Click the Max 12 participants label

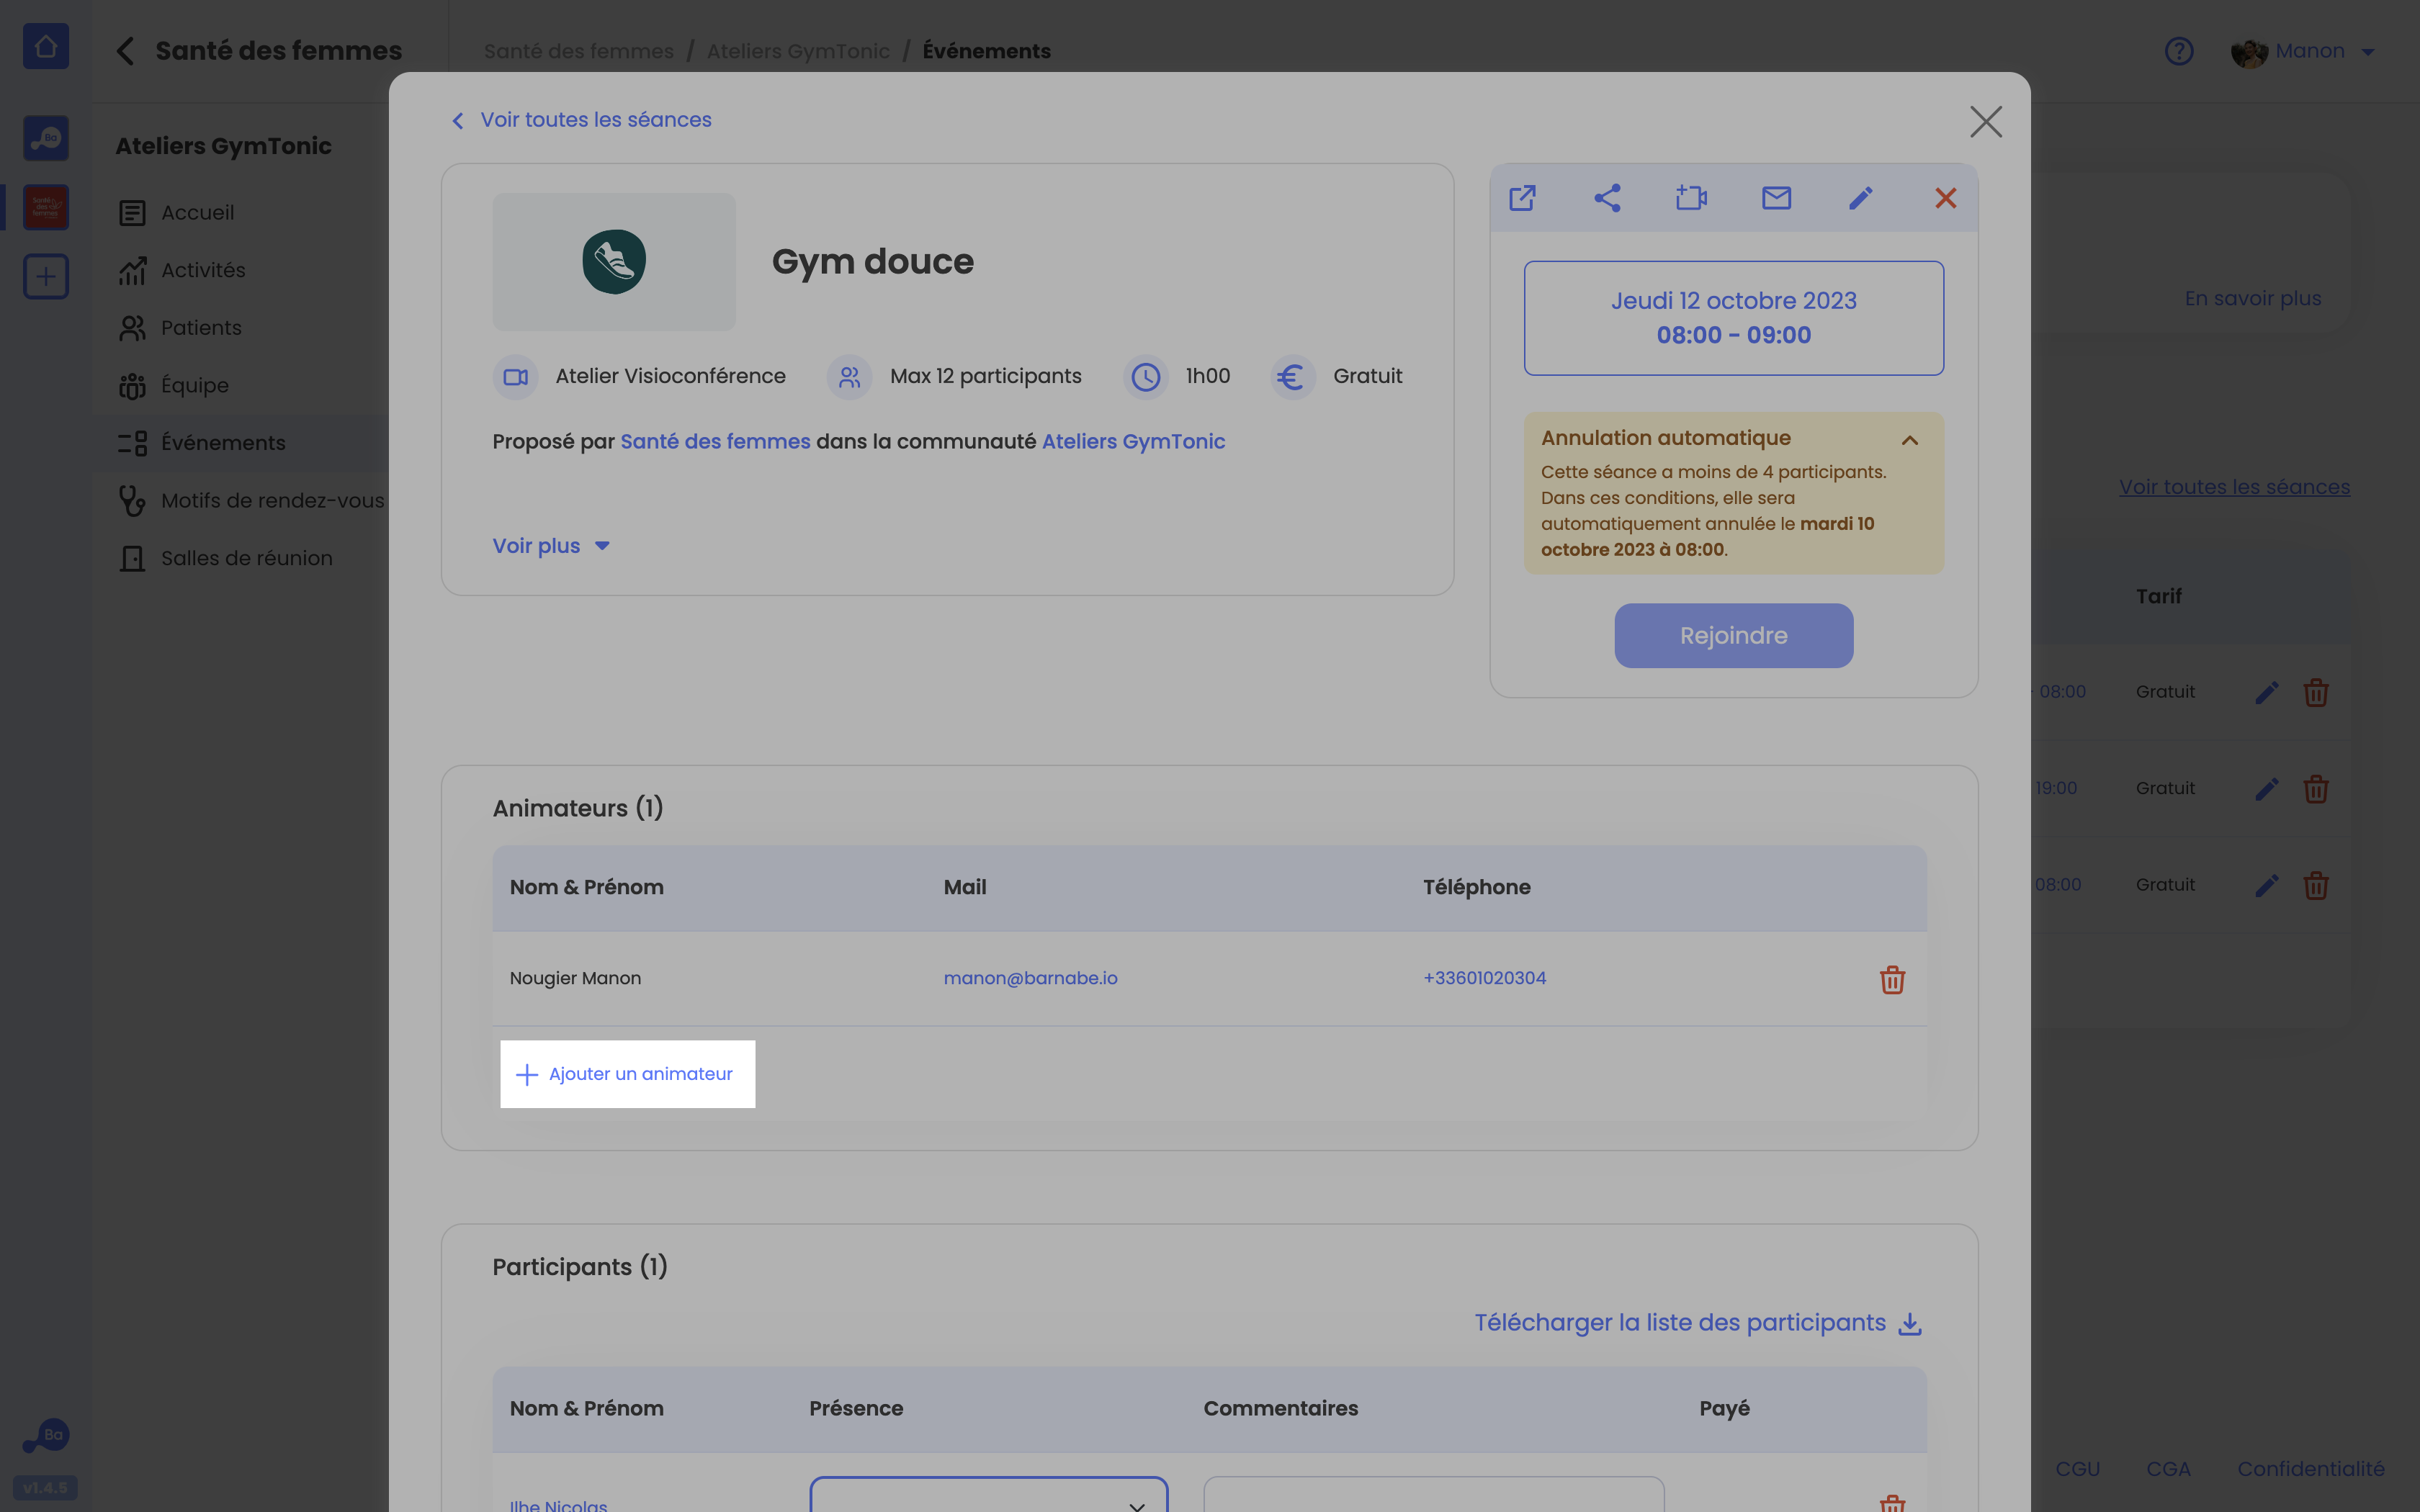(985, 376)
